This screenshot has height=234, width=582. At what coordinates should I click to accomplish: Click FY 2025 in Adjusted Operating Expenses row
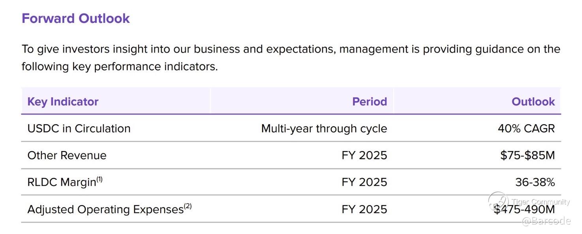tap(364, 209)
